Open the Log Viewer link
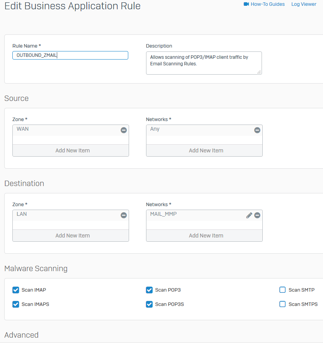 304,4
